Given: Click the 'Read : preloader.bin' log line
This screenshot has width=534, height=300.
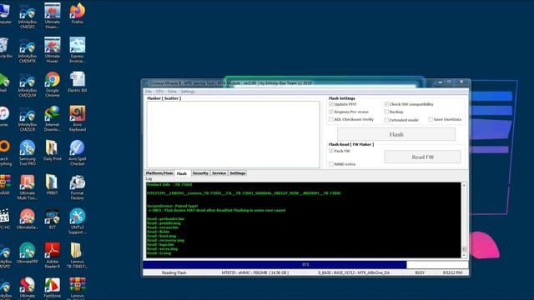Looking at the screenshot, I should pyautogui.click(x=165, y=218).
